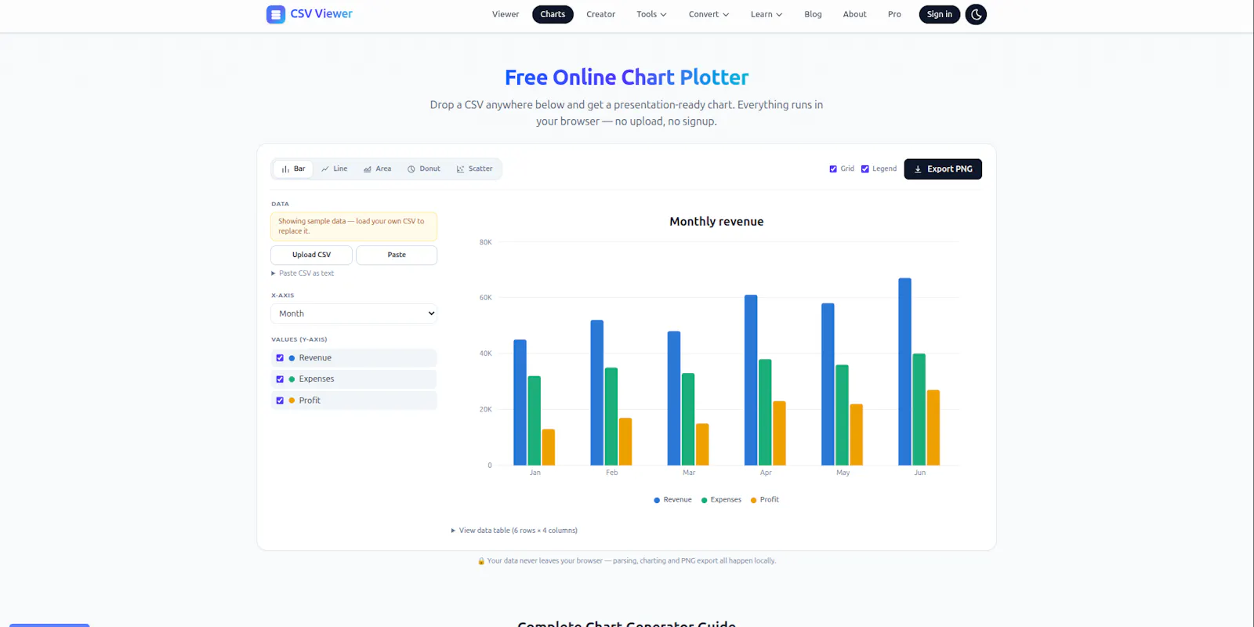
Task: Open the About page
Action: [x=854, y=14]
